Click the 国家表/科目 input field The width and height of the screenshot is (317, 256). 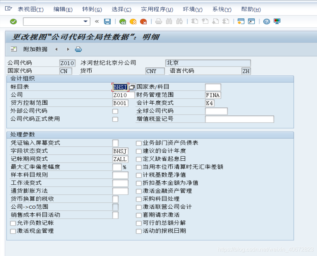(x=213, y=87)
